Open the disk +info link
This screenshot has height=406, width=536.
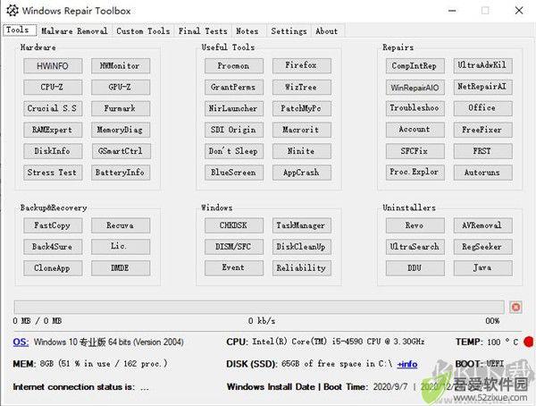(x=407, y=364)
